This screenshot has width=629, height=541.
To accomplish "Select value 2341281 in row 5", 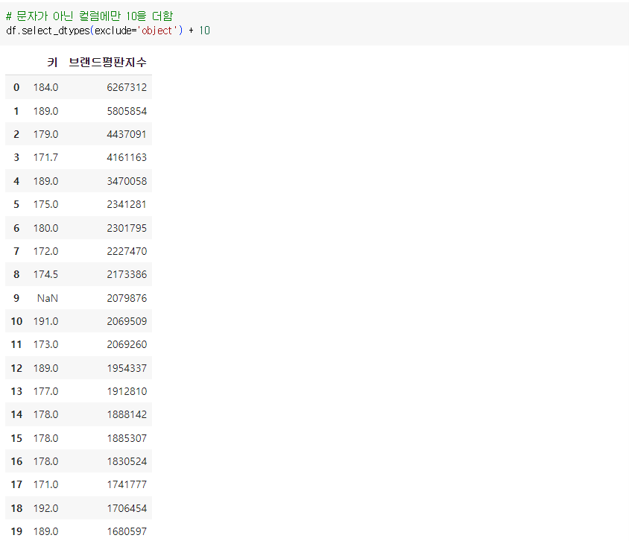I will tap(127, 204).
